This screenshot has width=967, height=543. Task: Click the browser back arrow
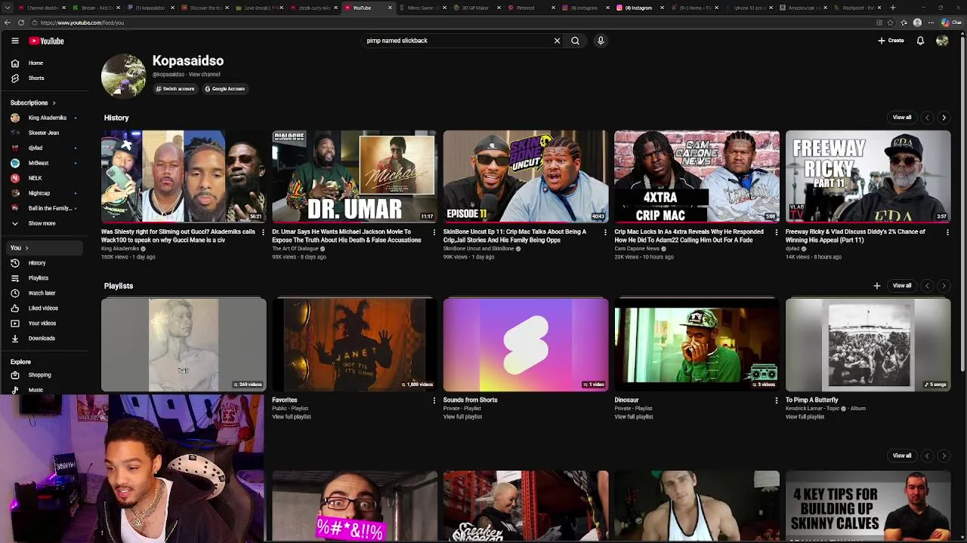pyautogui.click(x=7, y=23)
